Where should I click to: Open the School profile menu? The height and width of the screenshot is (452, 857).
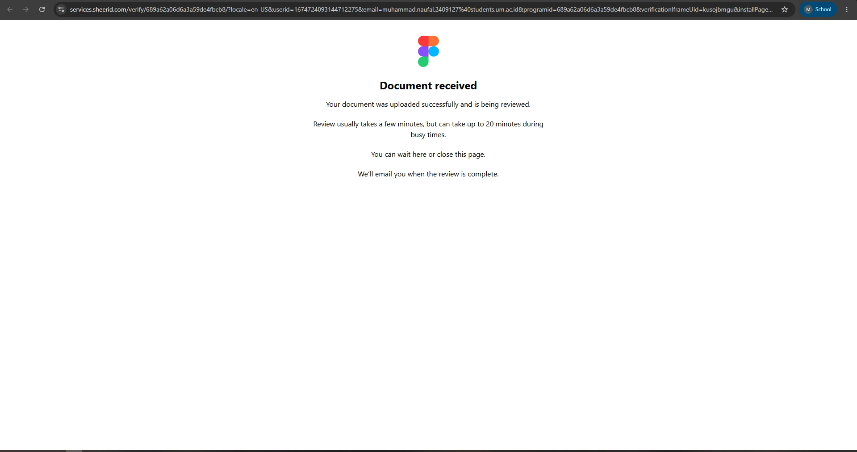[x=818, y=9]
